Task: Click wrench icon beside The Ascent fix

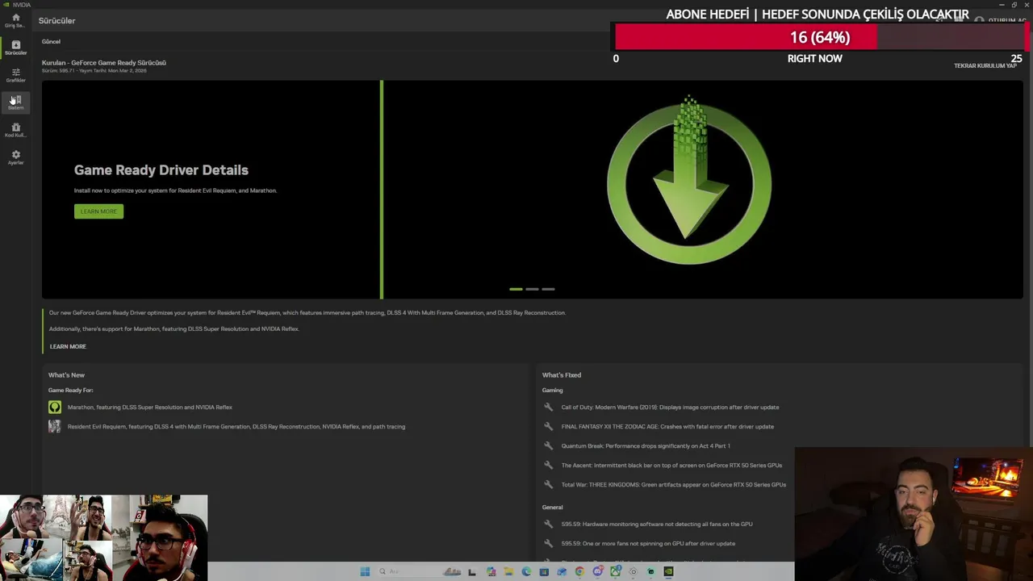Action: point(549,466)
